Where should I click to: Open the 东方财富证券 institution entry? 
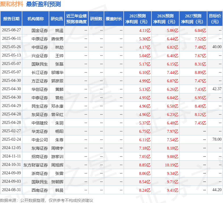[x=36, y=165]
